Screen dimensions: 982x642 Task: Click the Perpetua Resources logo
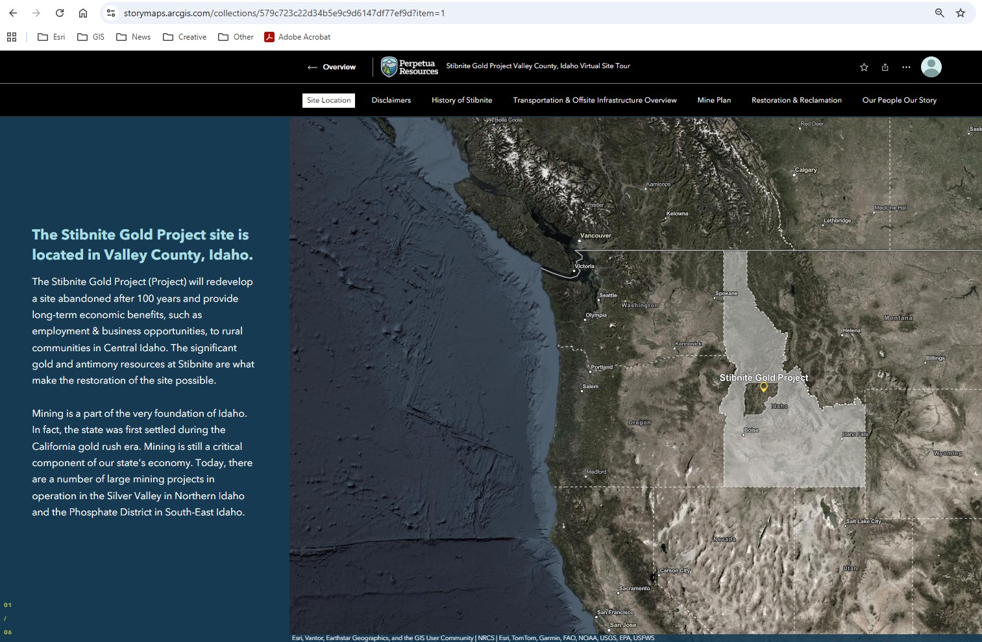tap(410, 67)
